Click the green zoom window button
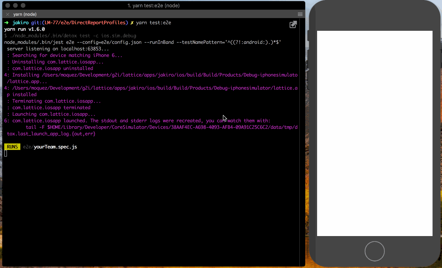Viewport: 442px width, 268px height. point(23,6)
